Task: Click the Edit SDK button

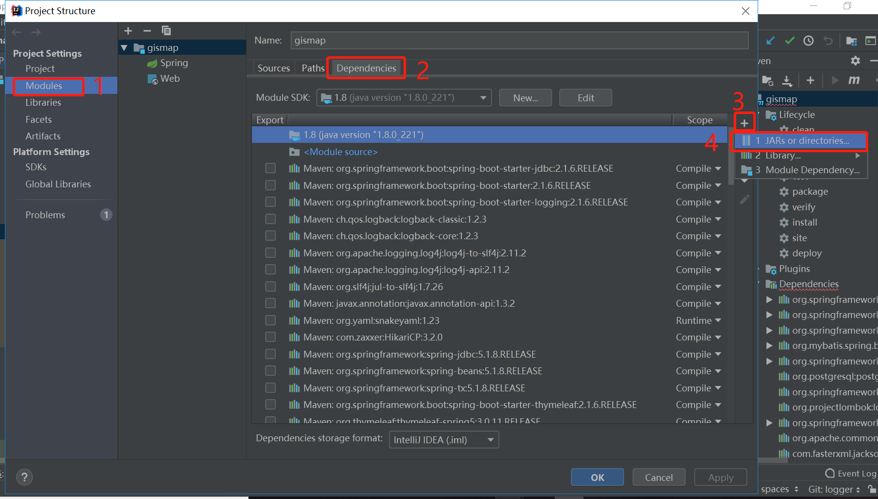Action: 585,98
